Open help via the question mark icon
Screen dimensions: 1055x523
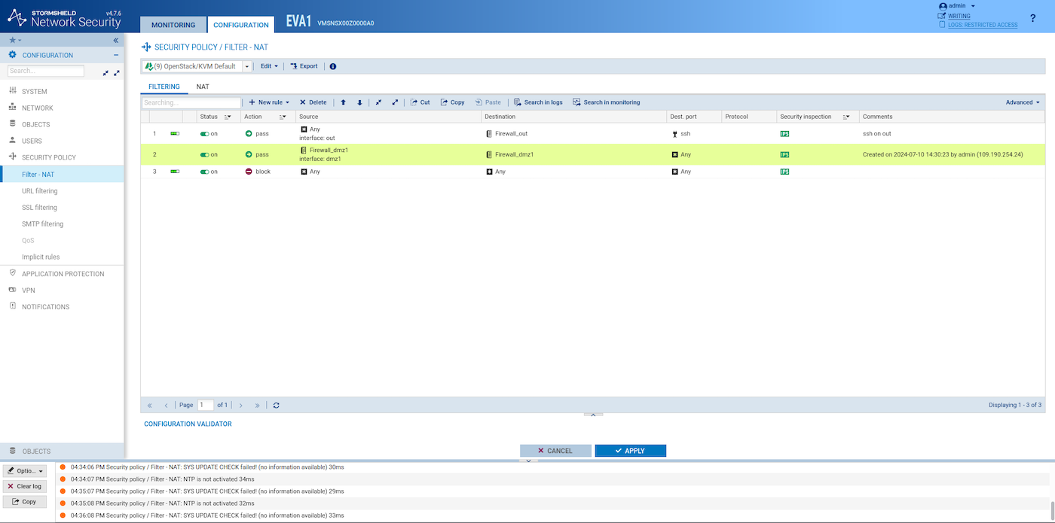point(1032,18)
